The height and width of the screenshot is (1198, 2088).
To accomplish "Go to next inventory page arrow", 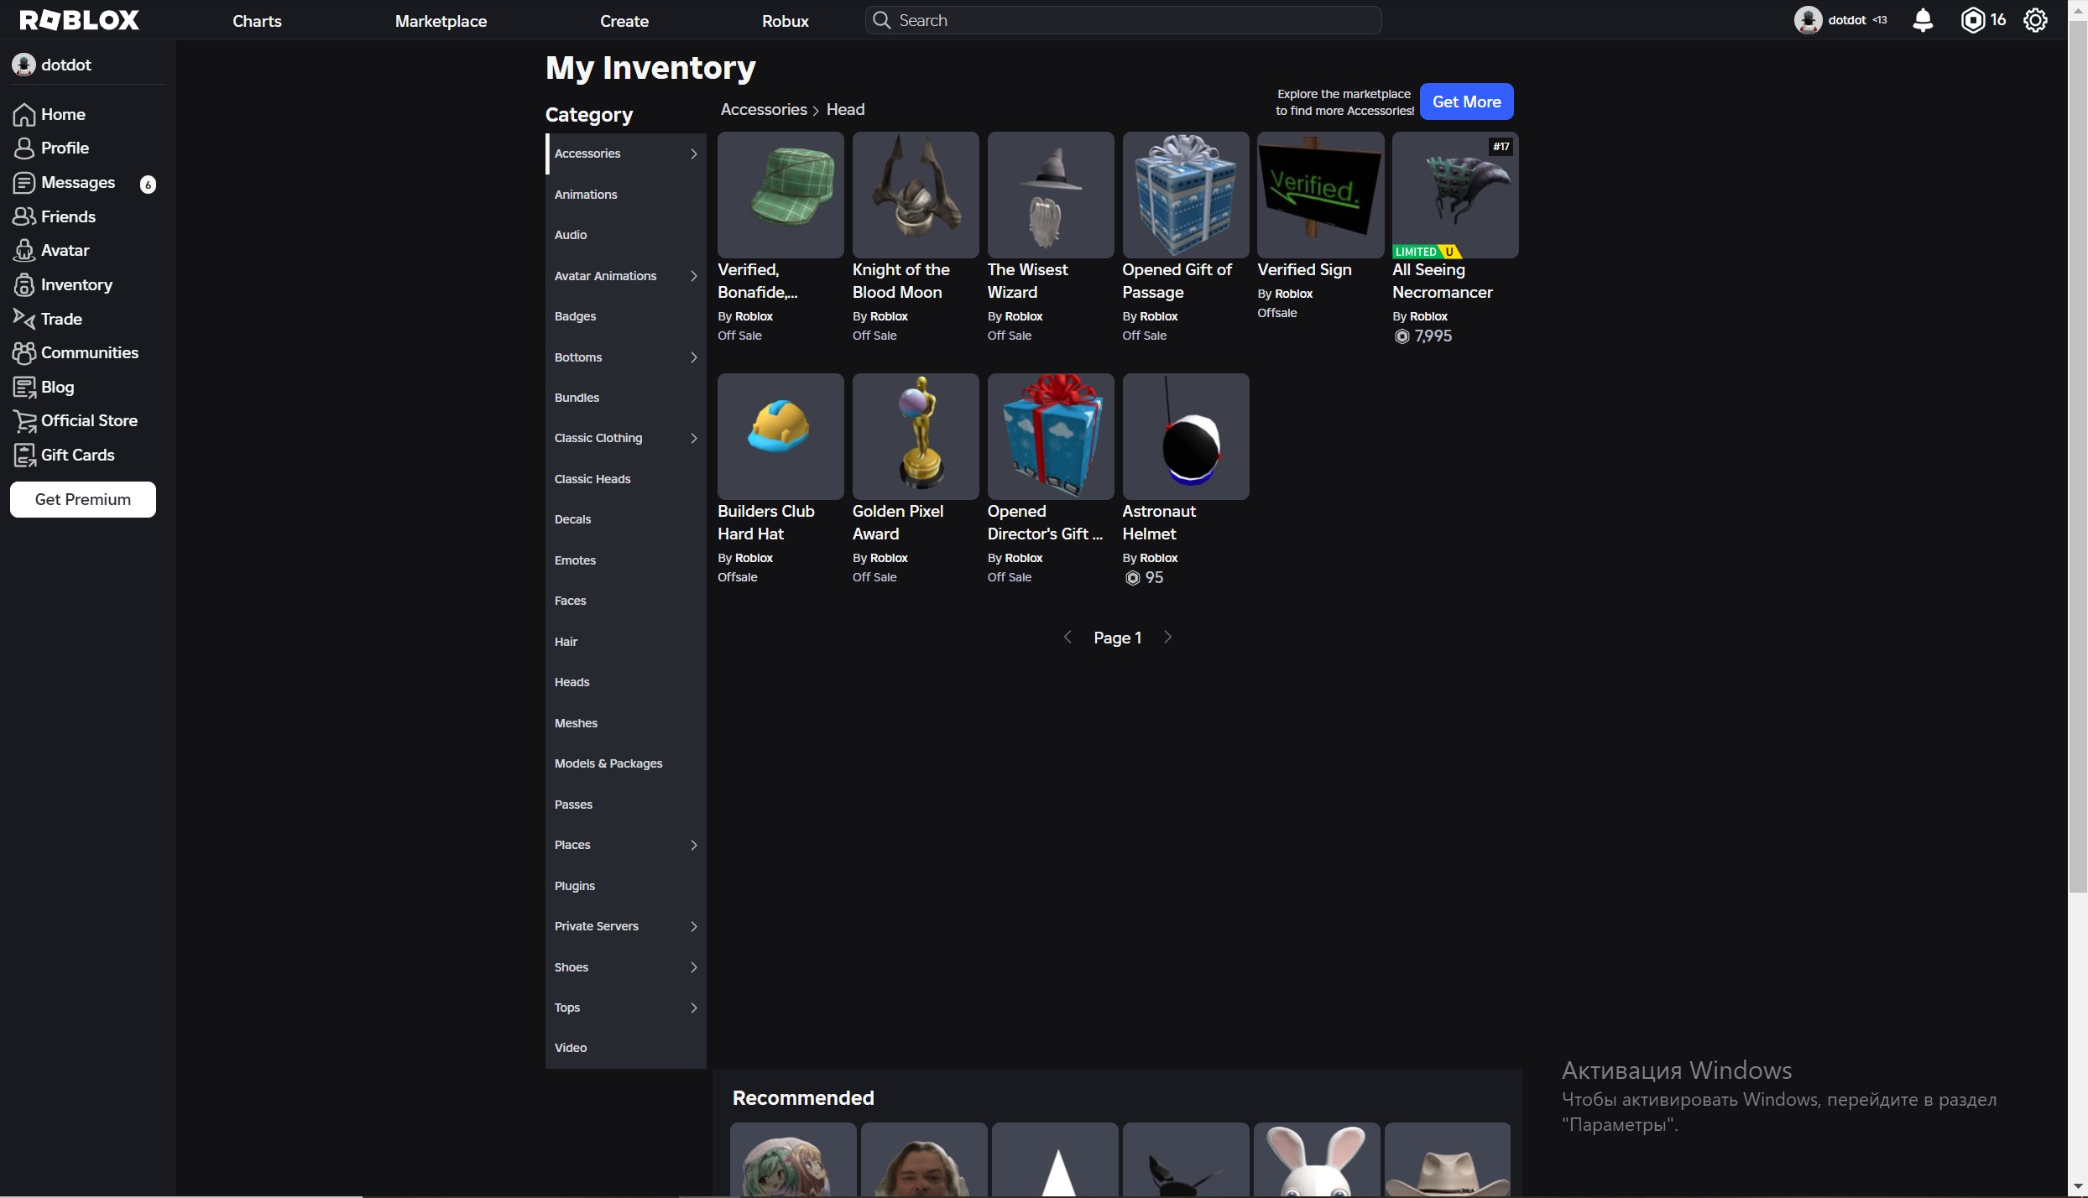I will pyautogui.click(x=1167, y=638).
